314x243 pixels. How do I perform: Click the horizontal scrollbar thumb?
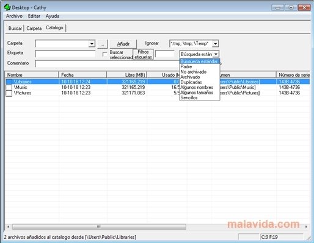99,227
